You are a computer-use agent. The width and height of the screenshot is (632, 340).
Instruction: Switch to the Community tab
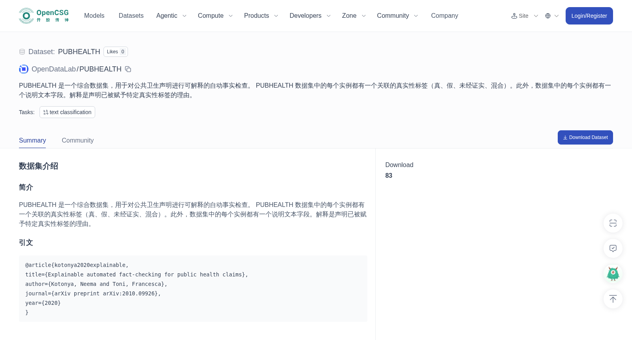[x=78, y=141]
